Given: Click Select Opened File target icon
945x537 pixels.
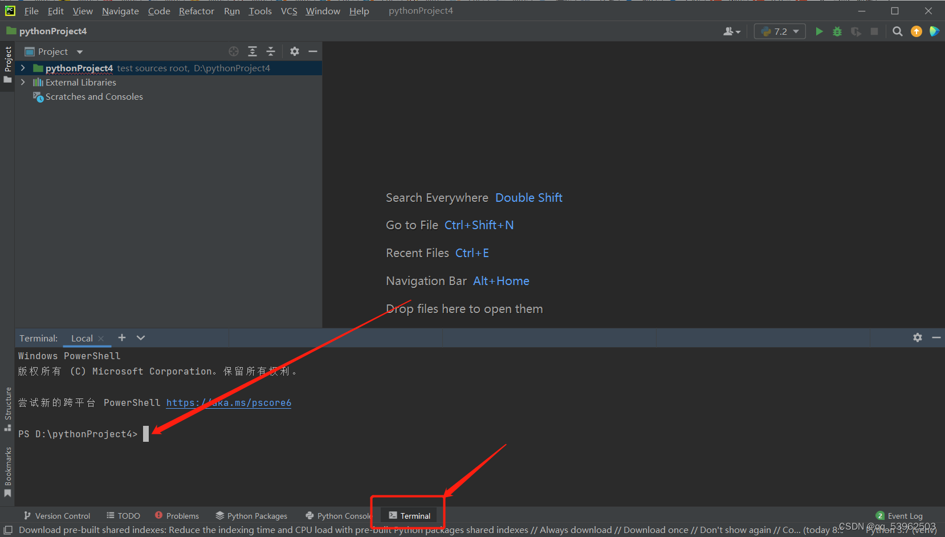Looking at the screenshot, I should 234,51.
